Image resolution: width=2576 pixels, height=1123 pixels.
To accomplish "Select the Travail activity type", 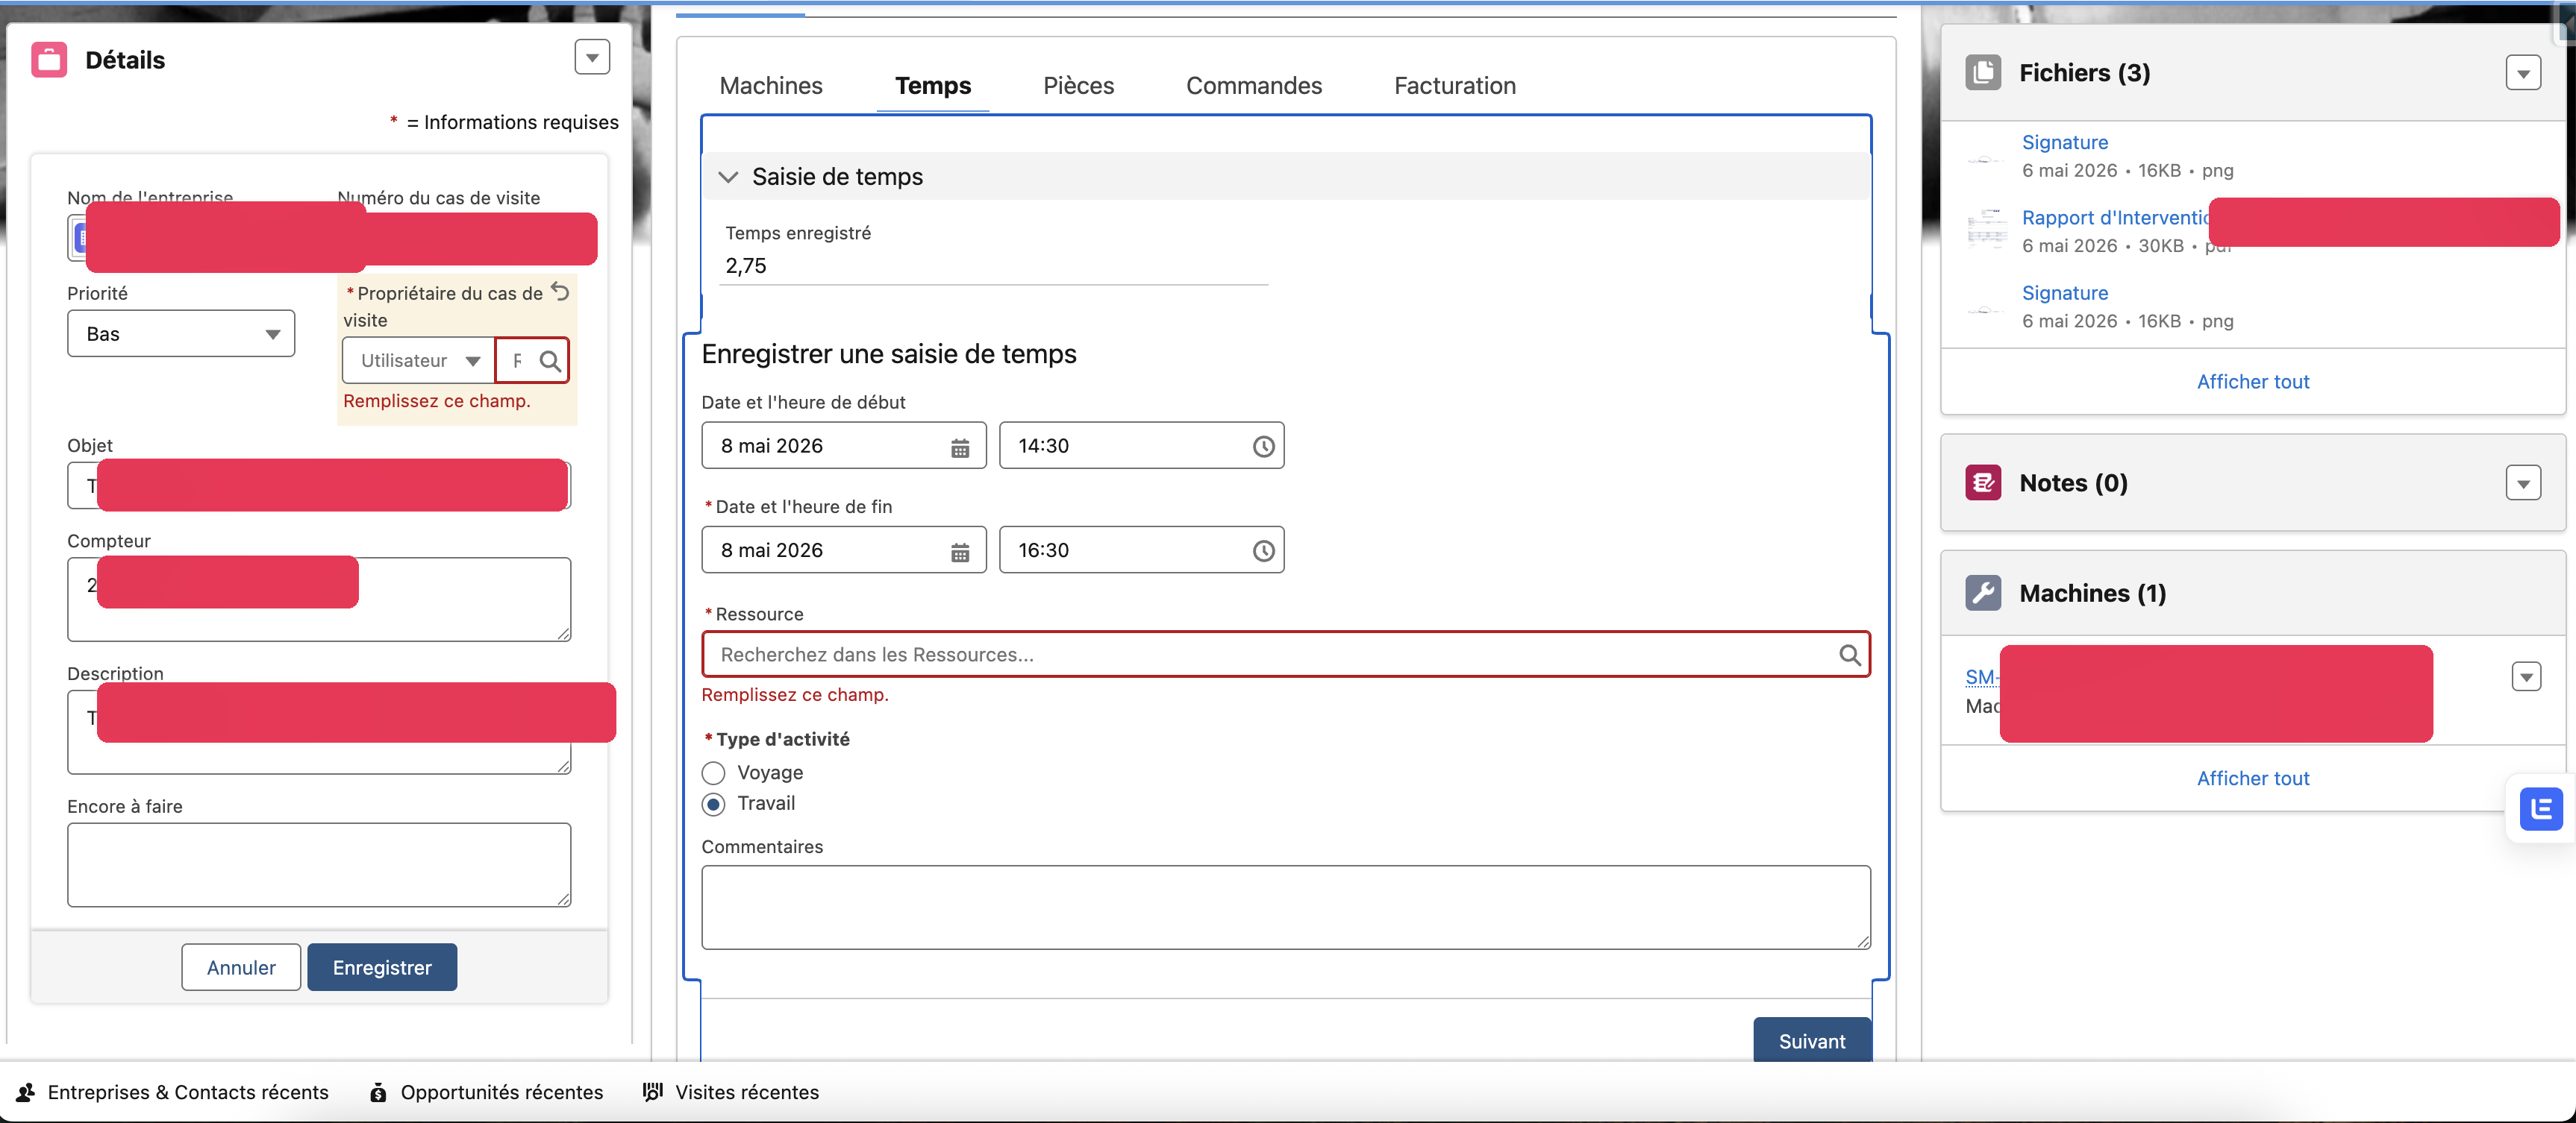I will pyautogui.click(x=713, y=805).
